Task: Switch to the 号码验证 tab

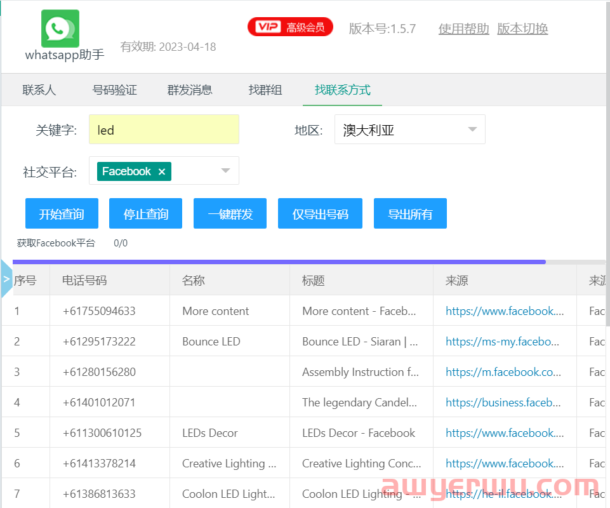Action: click(x=116, y=90)
